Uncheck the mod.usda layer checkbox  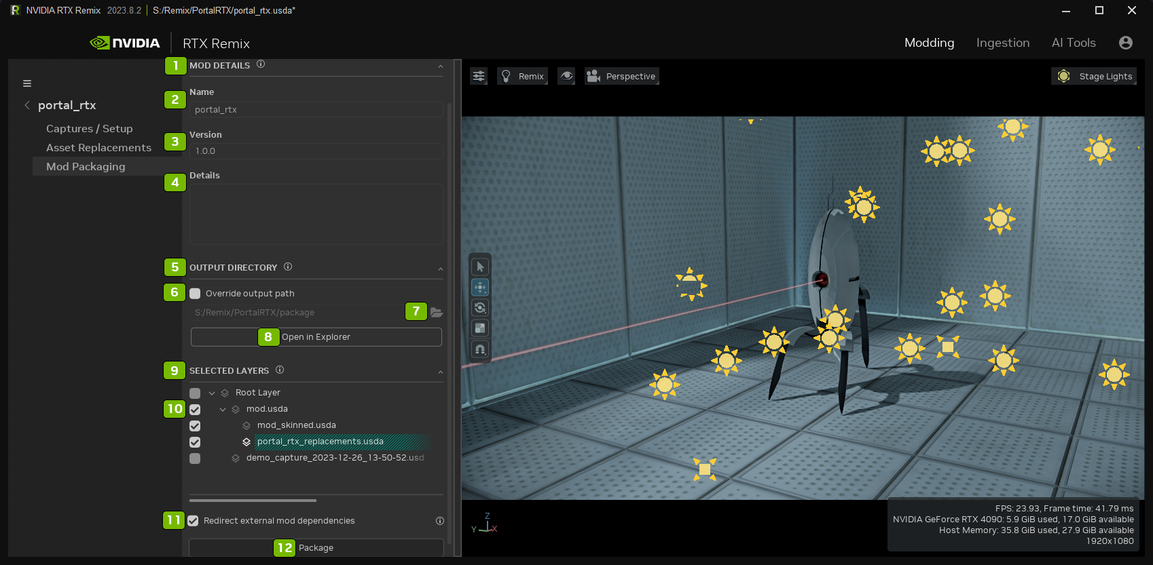tap(195, 410)
